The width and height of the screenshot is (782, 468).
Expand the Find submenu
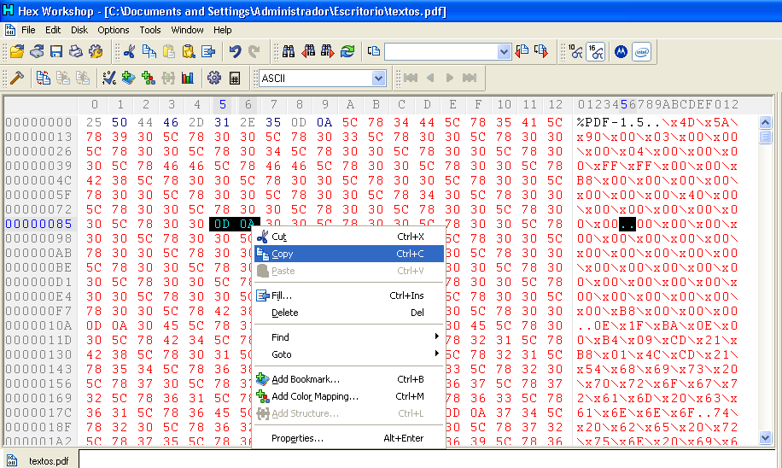[x=348, y=337]
